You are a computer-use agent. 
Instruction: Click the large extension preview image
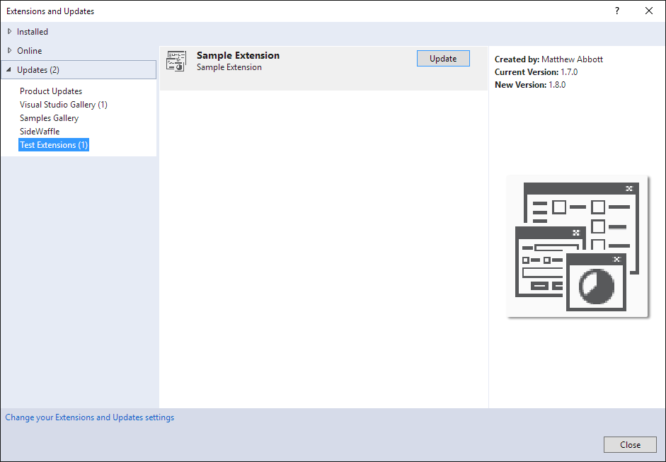tap(578, 246)
